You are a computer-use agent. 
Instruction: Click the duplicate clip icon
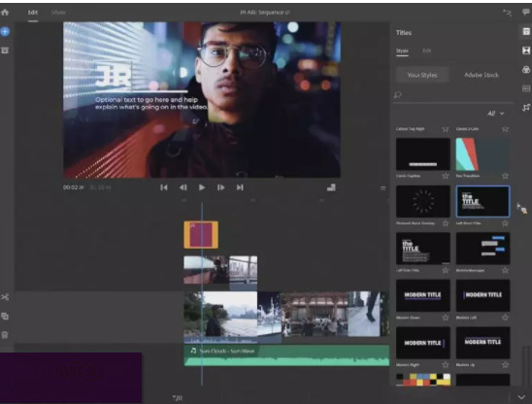pyautogui.click(x=5, y=316)
